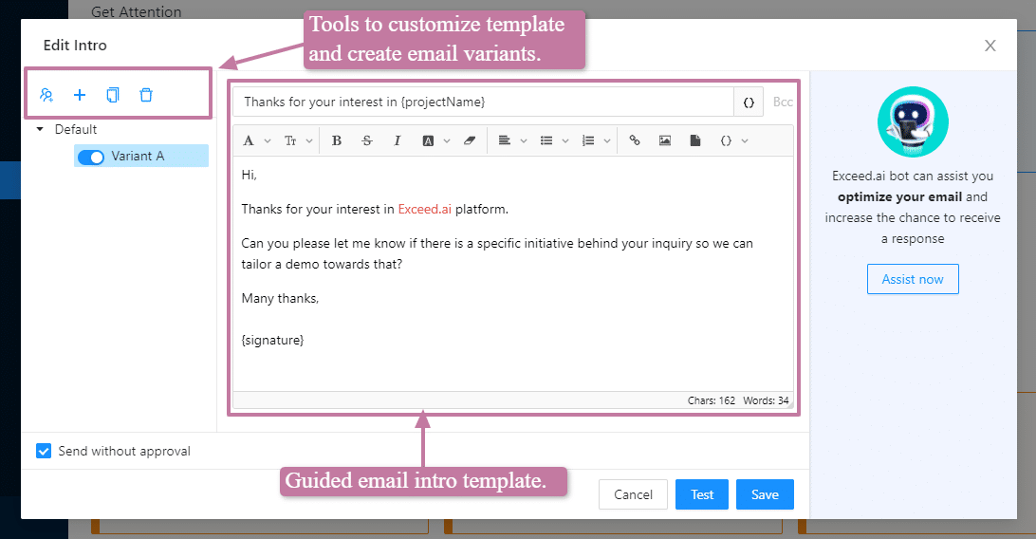This screenshot has height=539, width=1036.
Task: Save the intro template
Action: coord(765,494)
